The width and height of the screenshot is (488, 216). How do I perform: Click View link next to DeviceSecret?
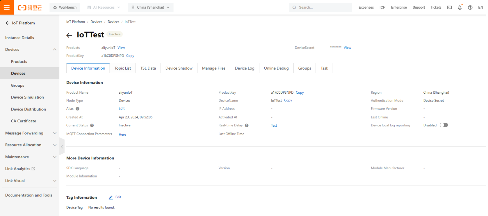tap(347, 48)
